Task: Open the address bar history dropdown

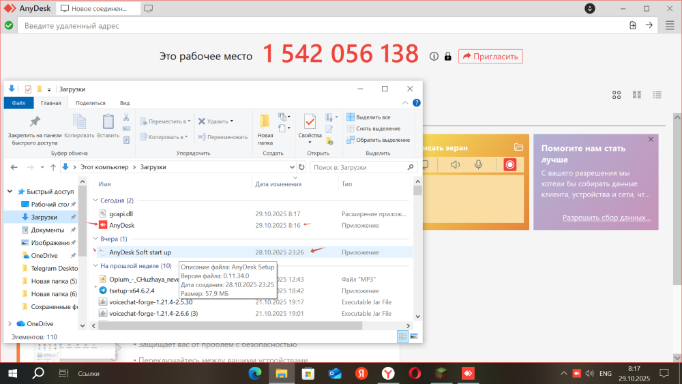Action: (x=292, y=167)
